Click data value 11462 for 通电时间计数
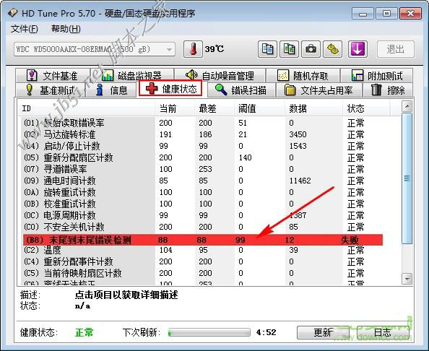The width and height of the screenshot is (429, 351). point(300,181)
